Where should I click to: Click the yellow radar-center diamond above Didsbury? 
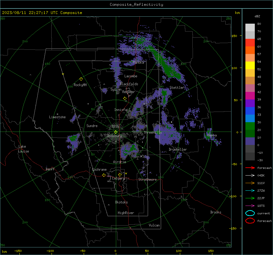(116, 132)
